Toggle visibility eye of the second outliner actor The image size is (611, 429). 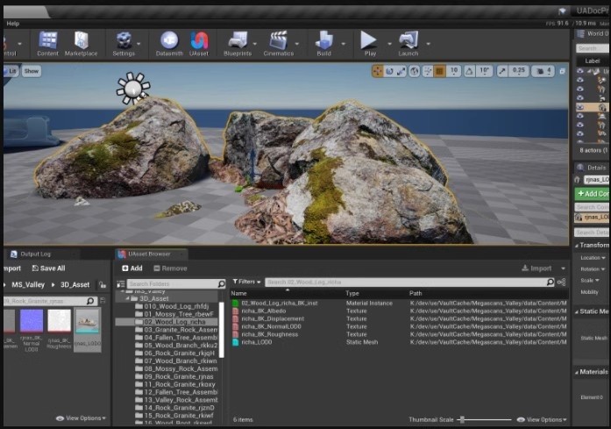(580, 80)
